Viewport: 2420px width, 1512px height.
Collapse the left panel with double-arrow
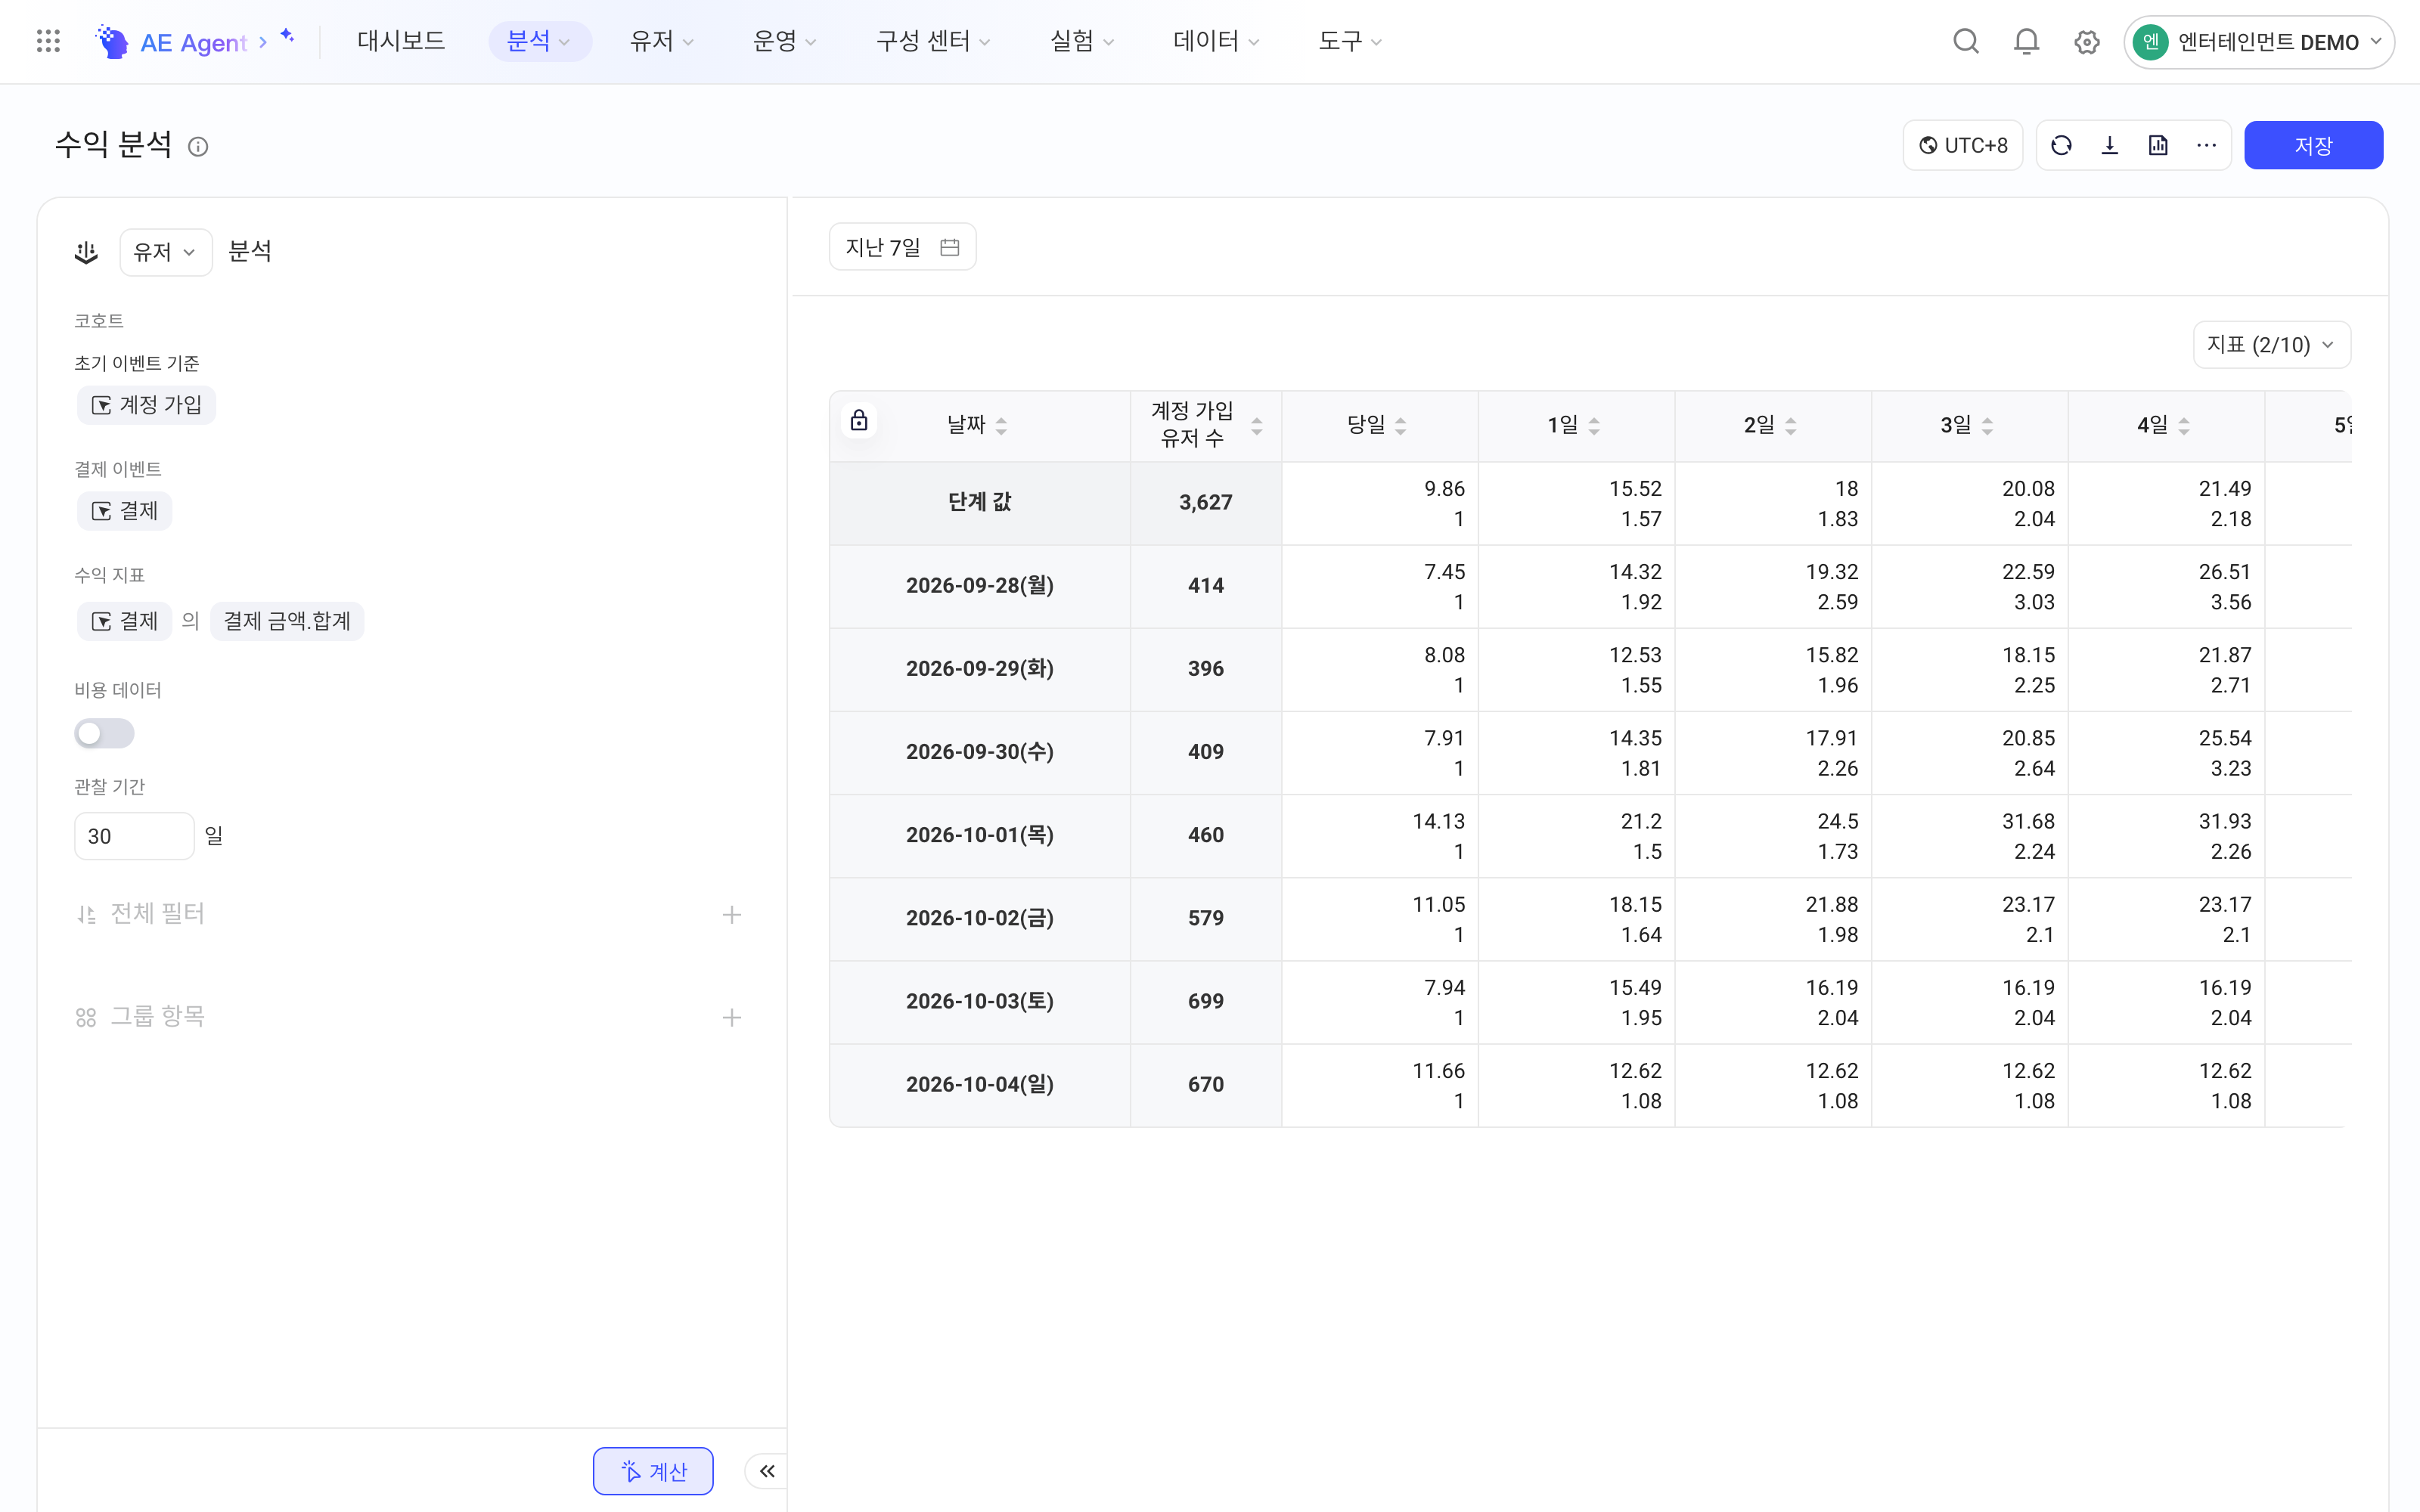767,1471
